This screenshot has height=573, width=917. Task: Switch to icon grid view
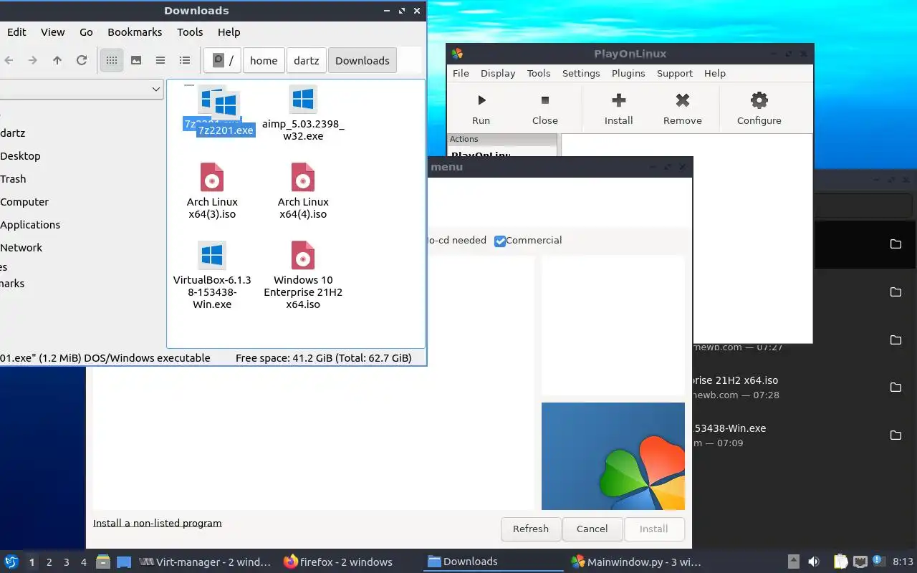111,61
